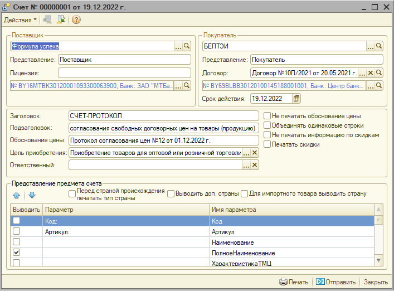This screenshot has width=394, height=291.
Task: Toggle the Печатать скидки checkbox
Action: click(x=267, y=144)
